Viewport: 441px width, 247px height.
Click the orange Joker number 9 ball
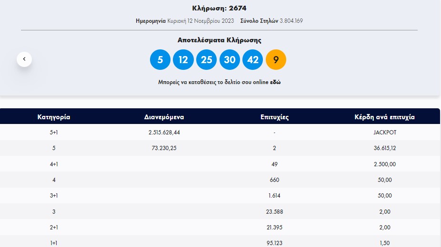pyautogui.click(x=276, y=60)
